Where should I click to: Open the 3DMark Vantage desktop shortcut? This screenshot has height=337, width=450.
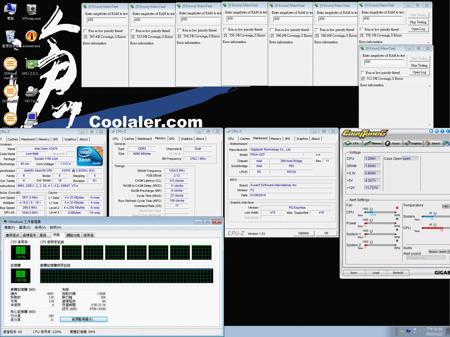(10, 68)
